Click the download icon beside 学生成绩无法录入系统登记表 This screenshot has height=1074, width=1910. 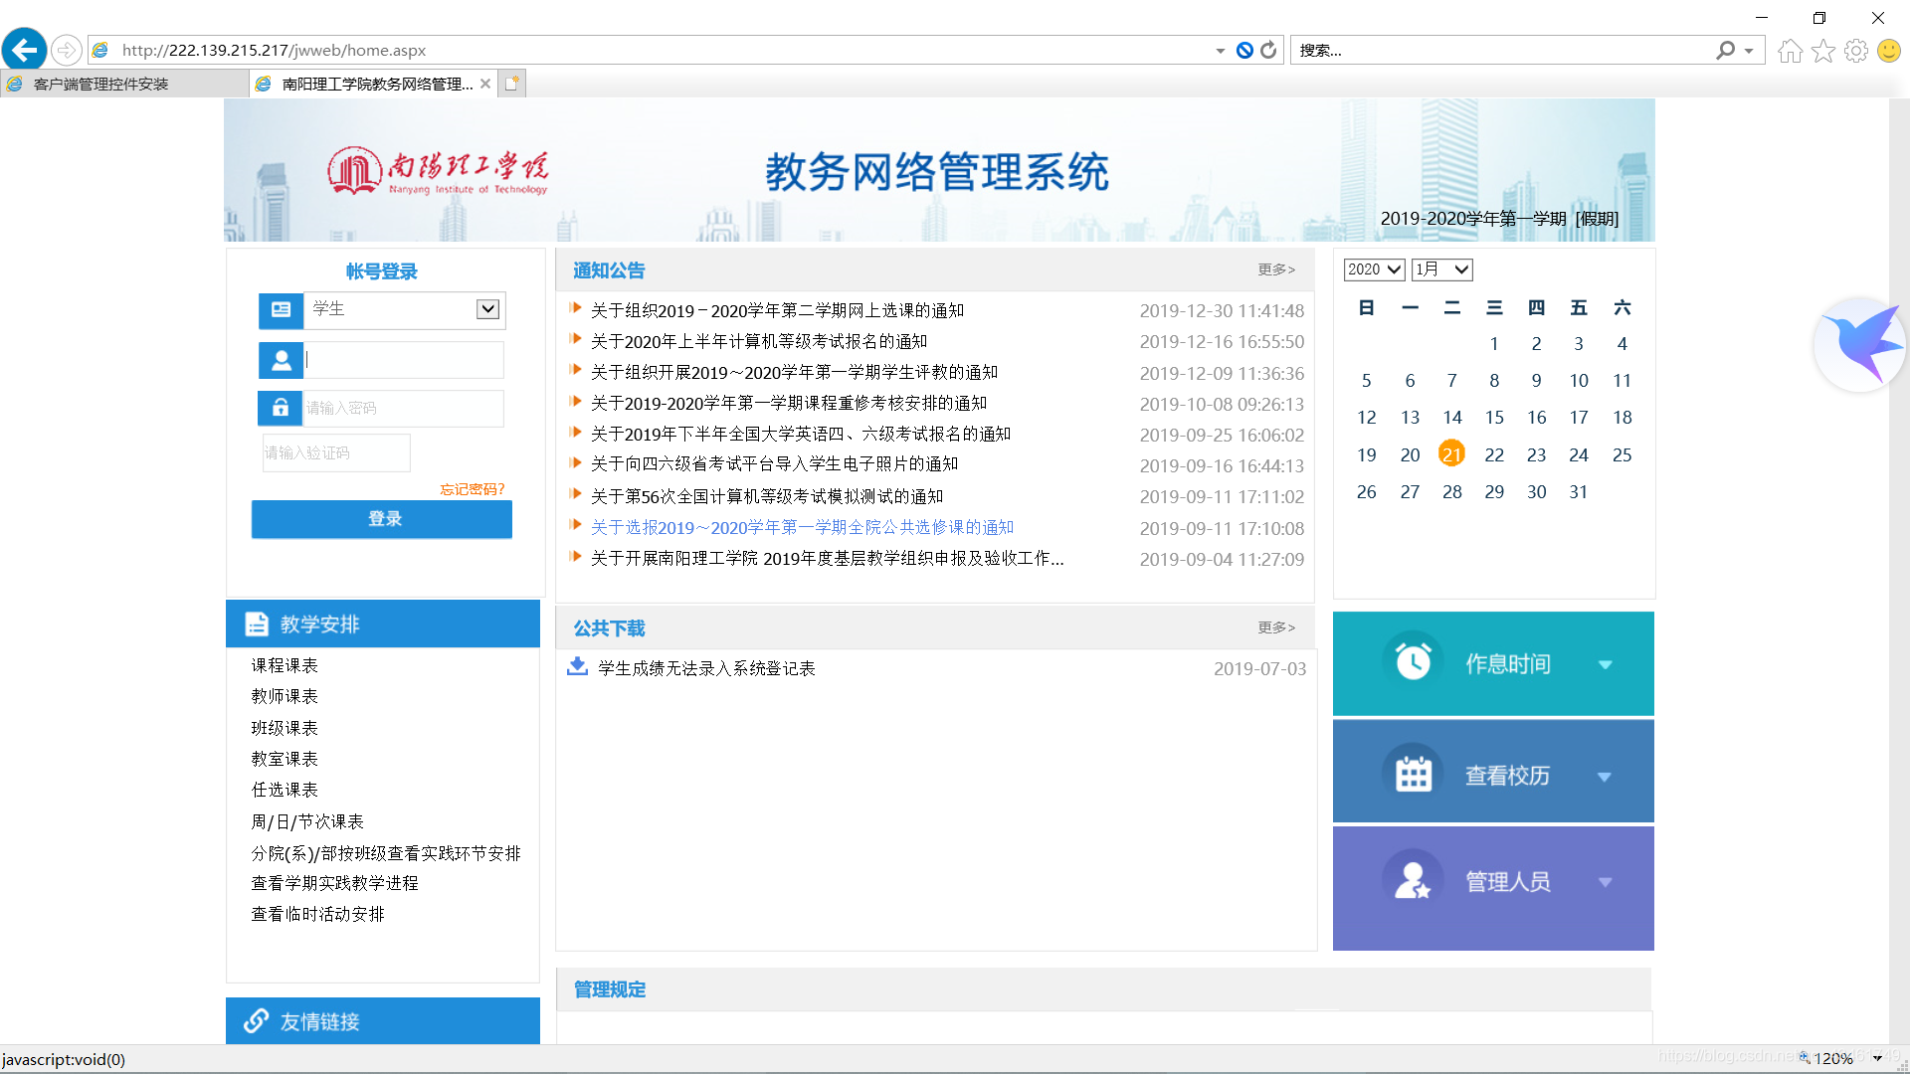click(x=577, y=666)
